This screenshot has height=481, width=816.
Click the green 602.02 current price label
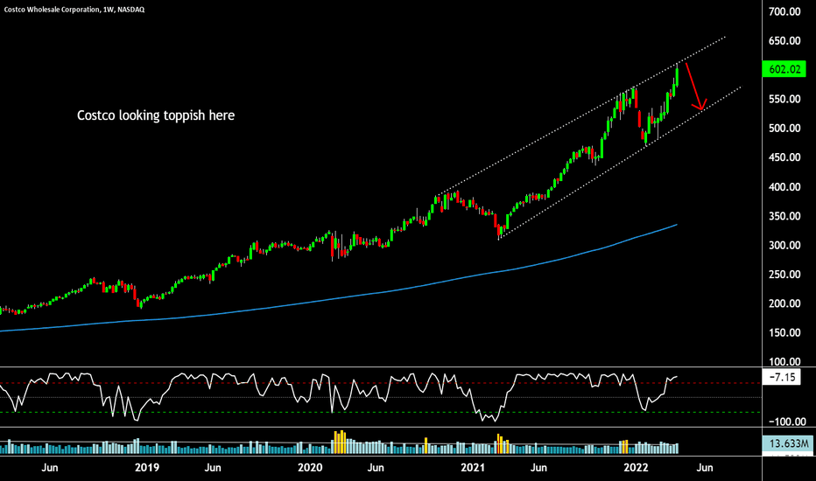(x=784, y=69)
